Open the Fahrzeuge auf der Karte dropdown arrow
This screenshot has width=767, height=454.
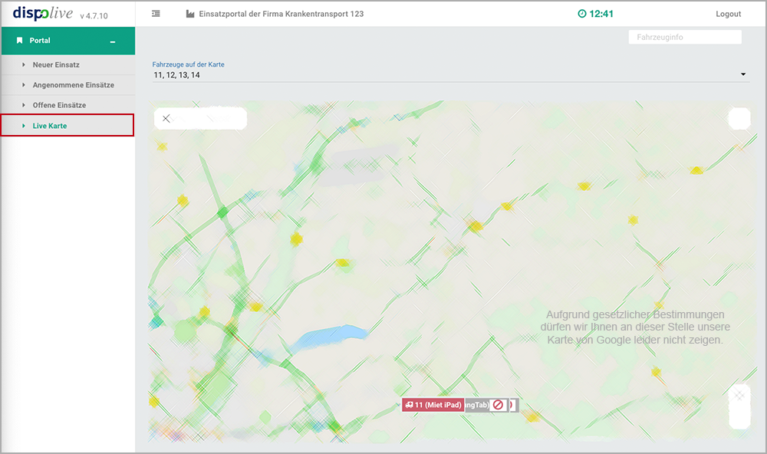[743, 74]
